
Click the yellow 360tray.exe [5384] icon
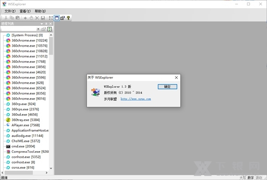(x=8, y=120)
